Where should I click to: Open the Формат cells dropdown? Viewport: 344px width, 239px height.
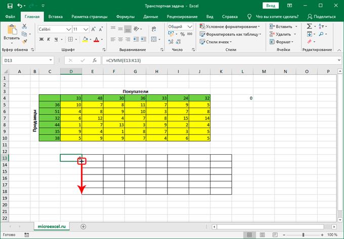(281, 42)
